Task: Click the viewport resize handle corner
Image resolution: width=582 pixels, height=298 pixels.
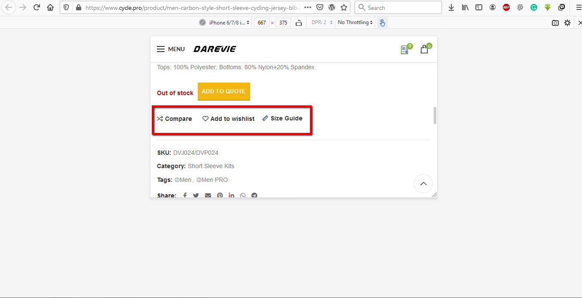Action: [434, 194]
